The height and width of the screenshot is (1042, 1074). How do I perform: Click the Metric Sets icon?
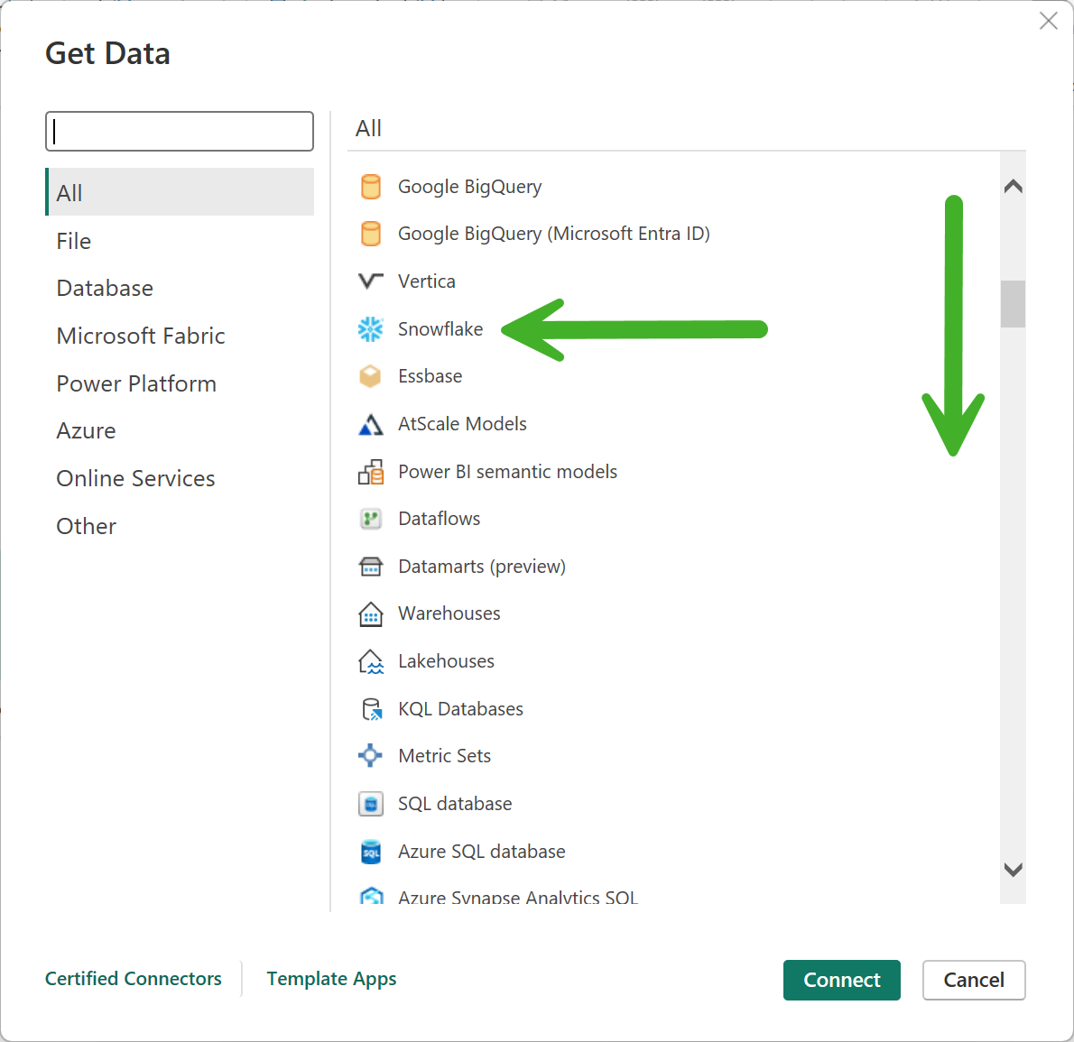click(371, 756)
